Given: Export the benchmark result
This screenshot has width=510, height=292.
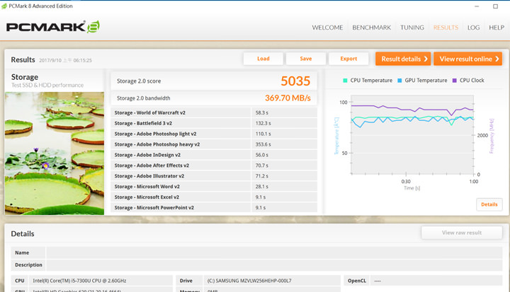Looking at the screenshot, I should (348, 59).
